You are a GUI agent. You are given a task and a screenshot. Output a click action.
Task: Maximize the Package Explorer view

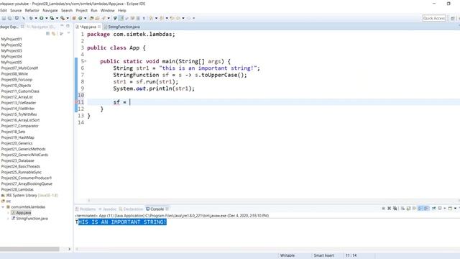tap(68, 26)
